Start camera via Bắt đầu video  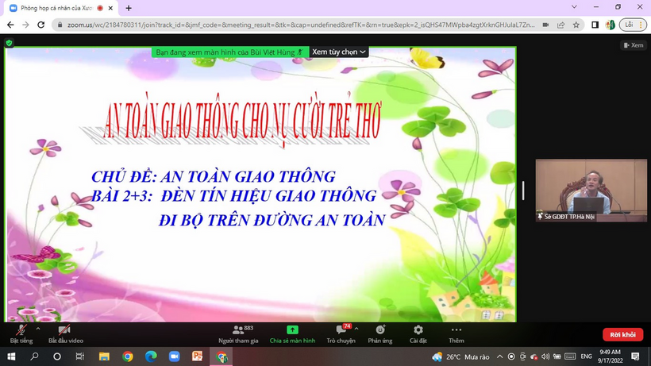(x=65, y=333)
